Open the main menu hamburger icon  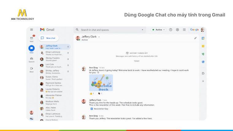pos(32,30)
